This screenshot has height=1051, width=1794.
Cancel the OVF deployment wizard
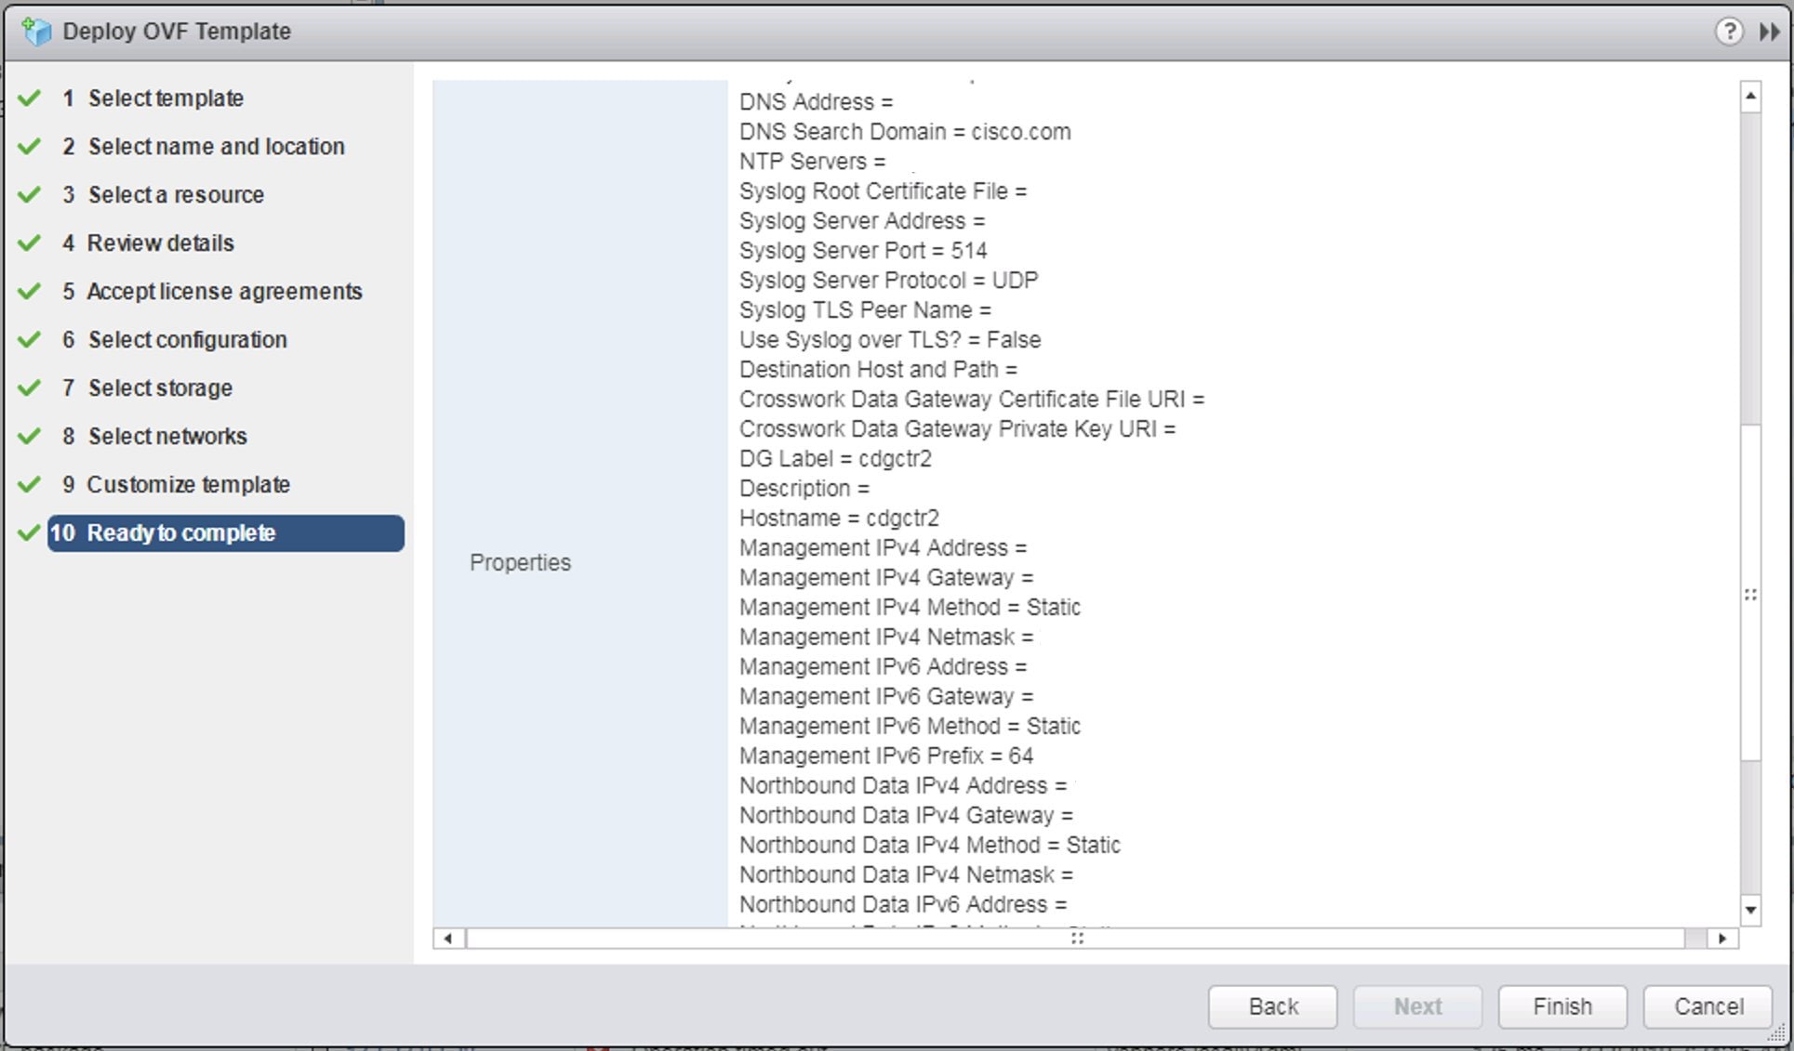coord(1707,1006)
